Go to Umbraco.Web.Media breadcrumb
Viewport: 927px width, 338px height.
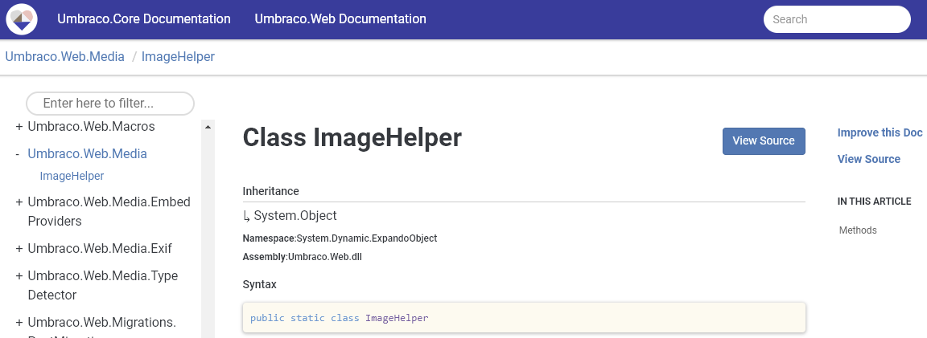coord(65,57)
